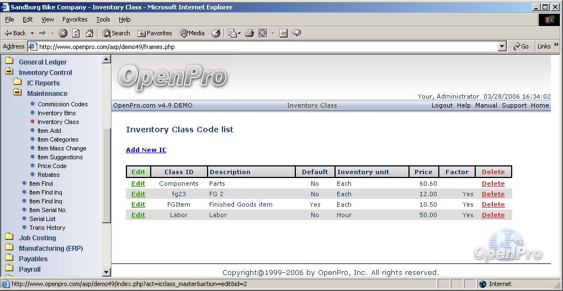Expand the General Ledger folder
Screen dimensions: 563x291
pyautogui.click(x=9, y=62)
